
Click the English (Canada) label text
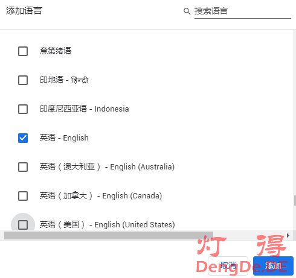click(x=101, y=196)
